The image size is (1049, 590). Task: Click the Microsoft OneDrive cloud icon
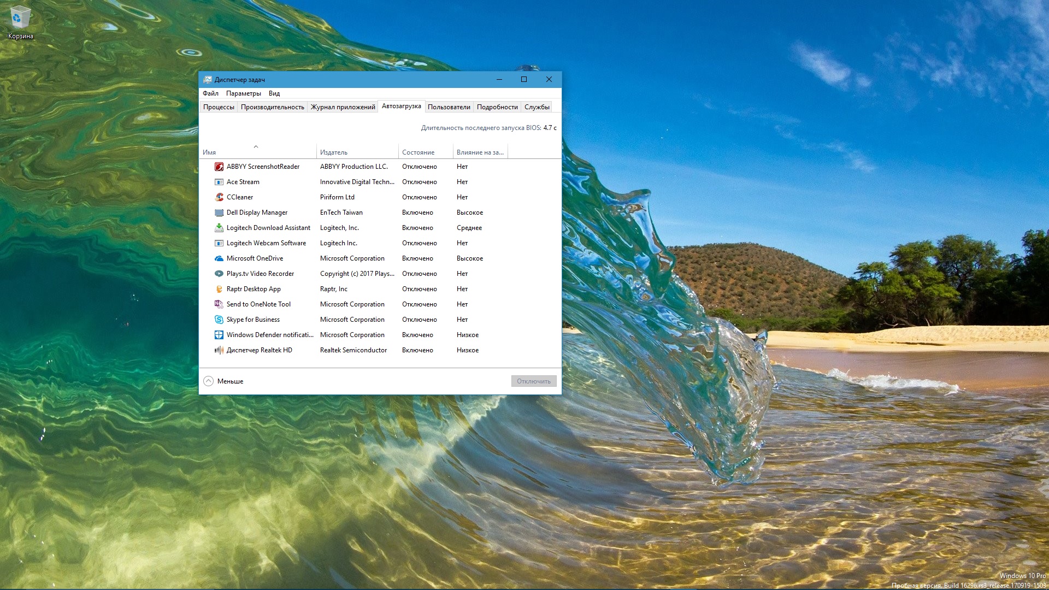click(219, 258)
